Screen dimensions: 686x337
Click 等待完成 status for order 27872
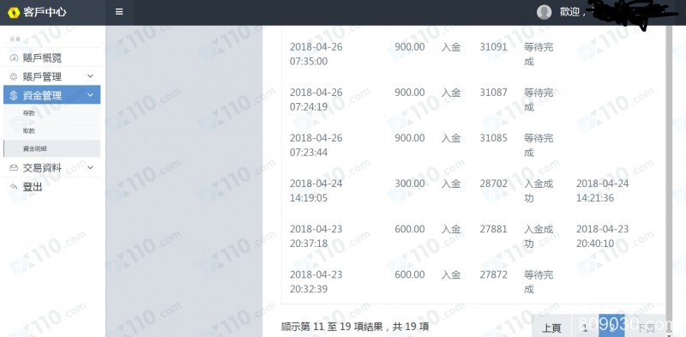tap(539, 282)
